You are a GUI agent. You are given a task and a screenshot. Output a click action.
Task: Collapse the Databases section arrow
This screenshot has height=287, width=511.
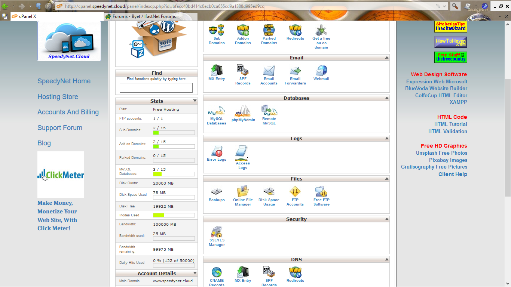(386, 98)
